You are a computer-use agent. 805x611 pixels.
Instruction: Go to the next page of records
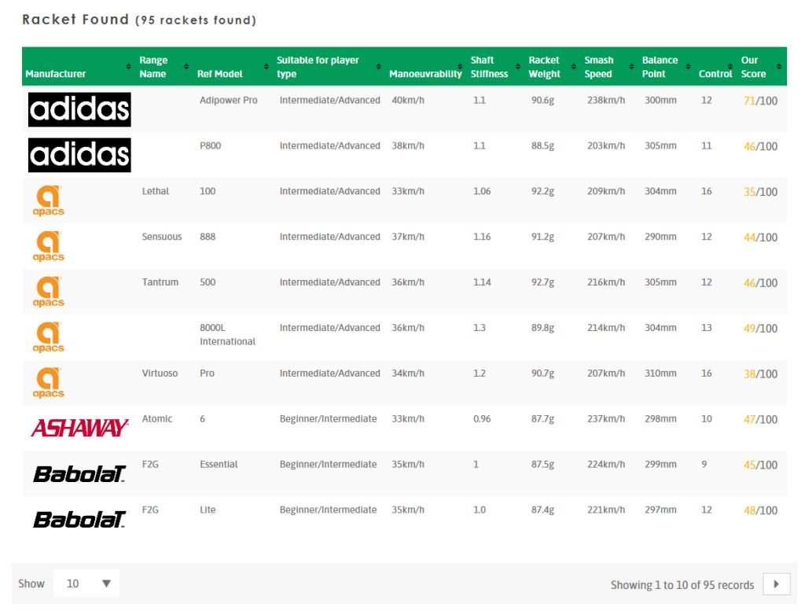[x=776, y=583]
